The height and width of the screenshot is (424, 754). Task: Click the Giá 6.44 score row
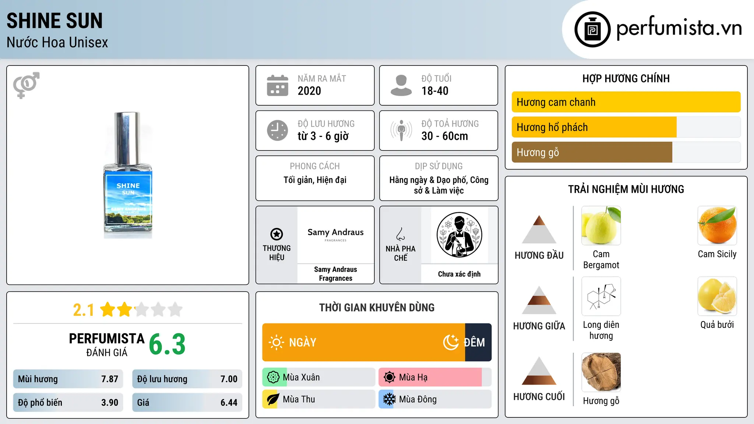click(187, 402)
